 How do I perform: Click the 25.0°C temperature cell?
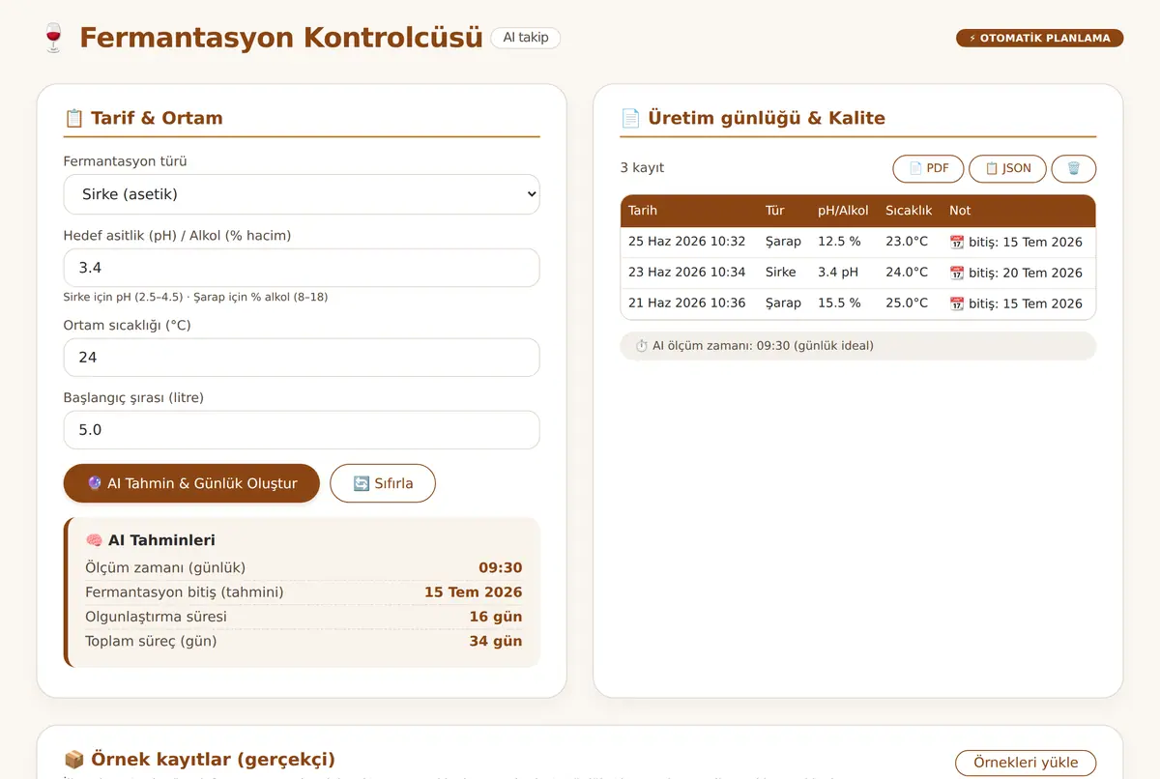click(907, 303)
